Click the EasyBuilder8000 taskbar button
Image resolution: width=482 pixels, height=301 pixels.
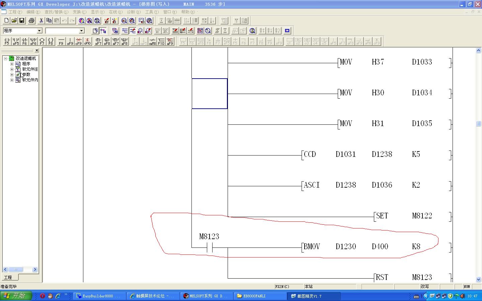(98, 296)
